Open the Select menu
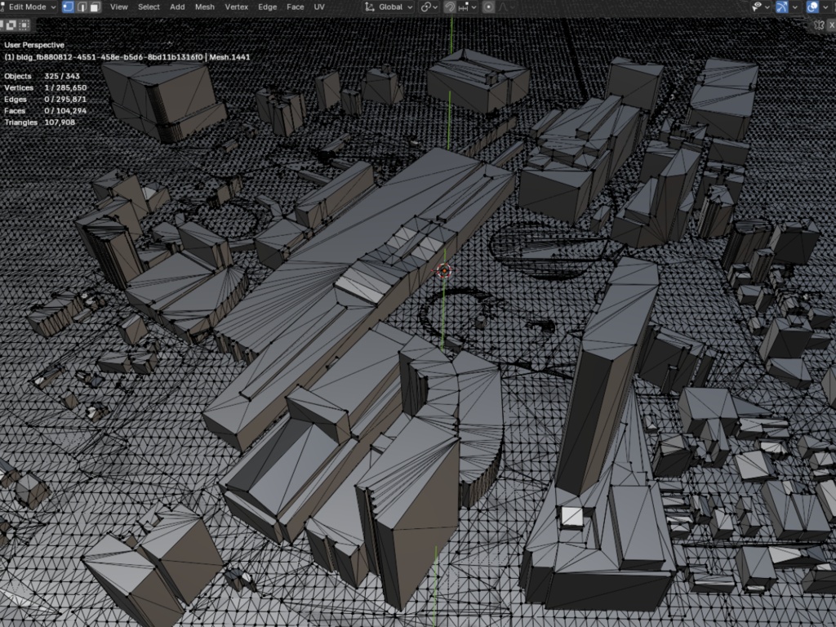 149,7
